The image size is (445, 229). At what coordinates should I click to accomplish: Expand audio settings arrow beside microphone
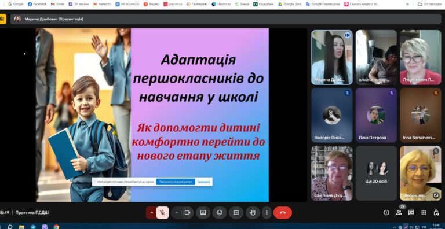click(x=152, y=213)
